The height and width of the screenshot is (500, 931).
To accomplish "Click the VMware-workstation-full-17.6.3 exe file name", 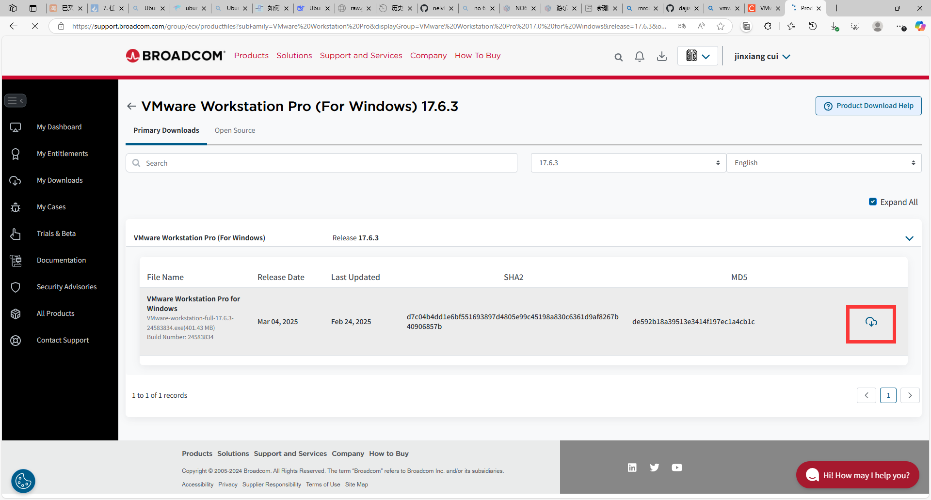I will tap(190, 323).
